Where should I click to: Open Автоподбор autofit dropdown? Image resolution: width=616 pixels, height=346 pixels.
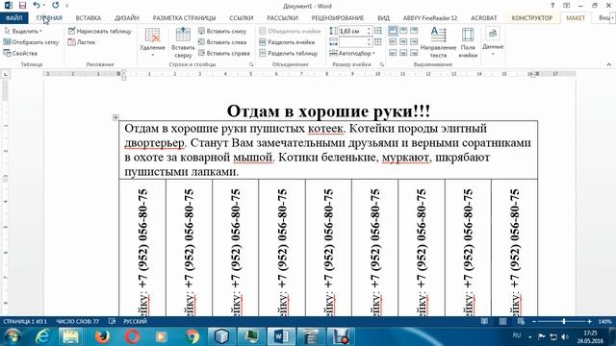(x=352, y=53)
